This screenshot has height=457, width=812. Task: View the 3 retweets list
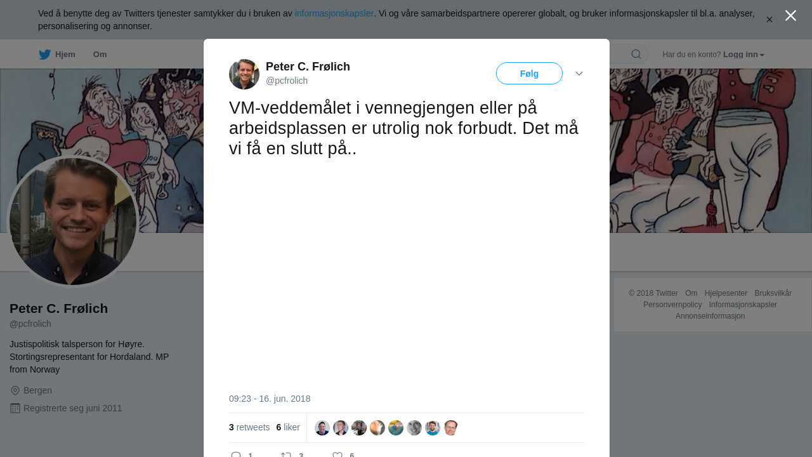pyautogui.click(x=249, y=427)
